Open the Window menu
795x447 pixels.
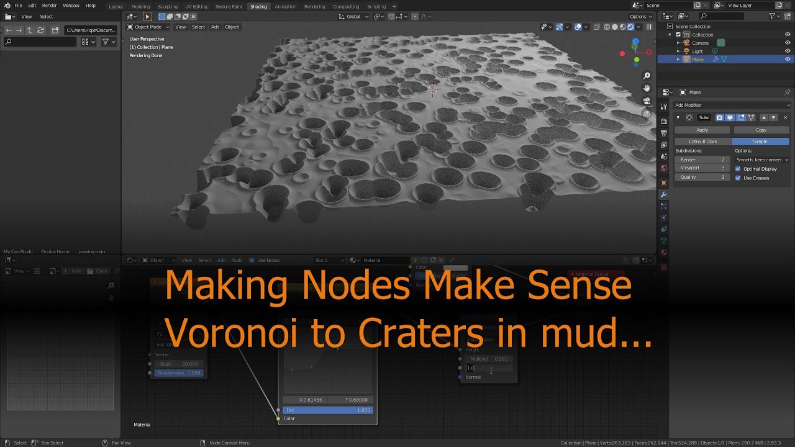click(71, 6)
